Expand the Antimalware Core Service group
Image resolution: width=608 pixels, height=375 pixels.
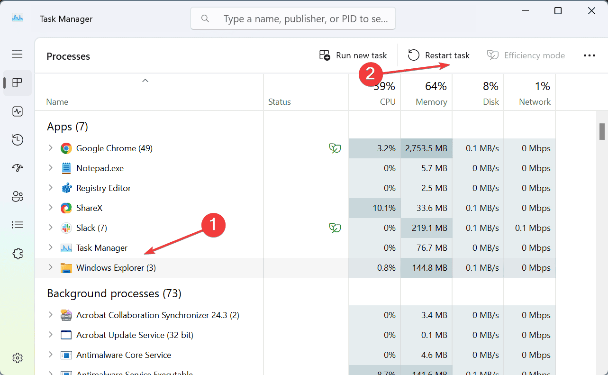pyautogui.click(x=50, y=355)
